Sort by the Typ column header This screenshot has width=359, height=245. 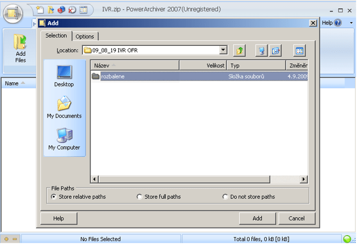click(x=256, y=66)
